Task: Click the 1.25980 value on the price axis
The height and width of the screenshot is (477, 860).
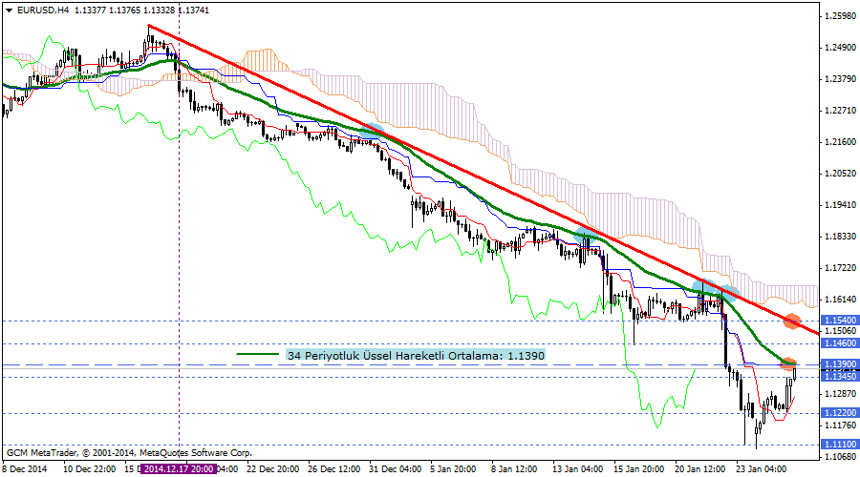Action: [839, 16]
